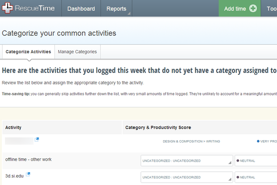277x185 pixels.
Task: Click the Time-saving tip text
Action: [139, 94]
